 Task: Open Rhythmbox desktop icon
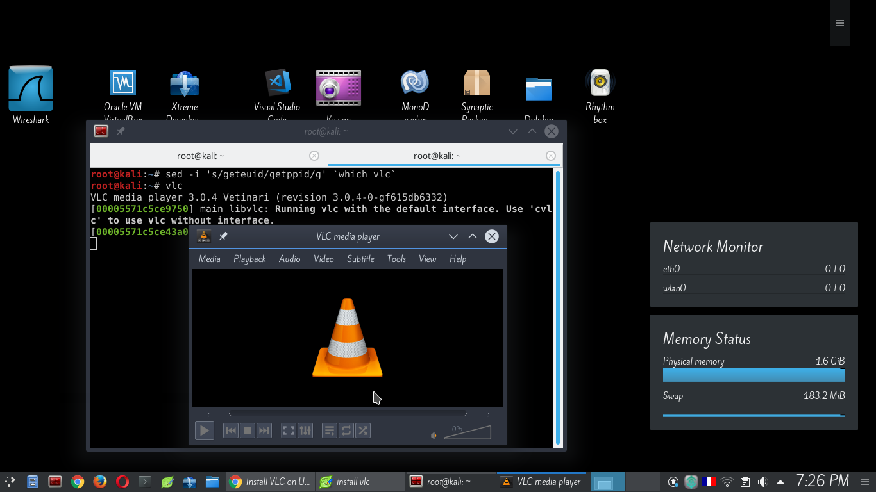coord(600,96)
